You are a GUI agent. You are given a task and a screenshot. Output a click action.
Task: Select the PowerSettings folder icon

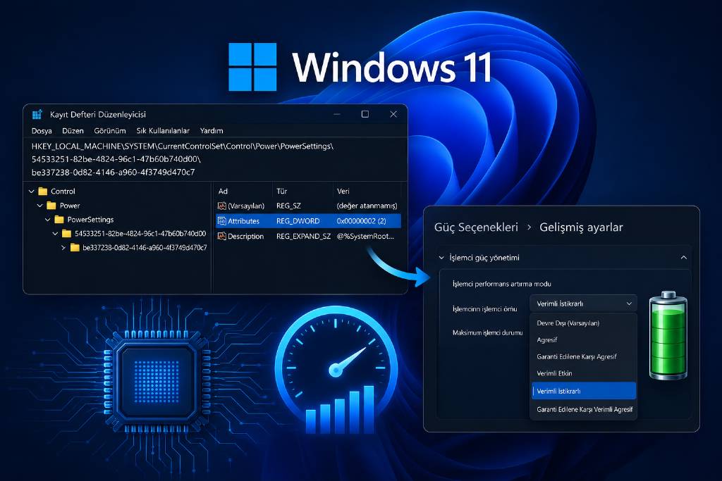click(x=59, y=219)
